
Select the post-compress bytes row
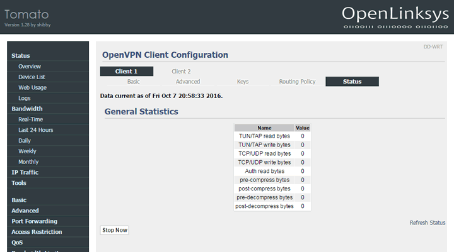[272, 189]
